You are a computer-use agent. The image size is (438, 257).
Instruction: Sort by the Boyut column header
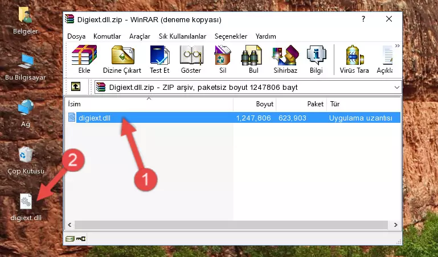pyautogui.click(x=255, y=104)
